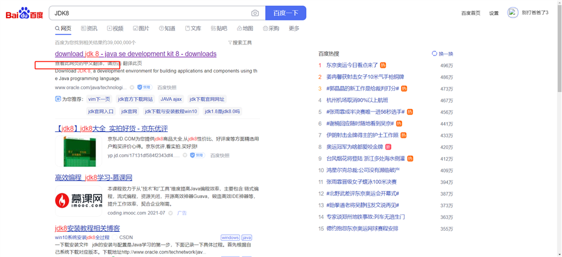Switch to the 文库 tab

(x=193, y=29)
